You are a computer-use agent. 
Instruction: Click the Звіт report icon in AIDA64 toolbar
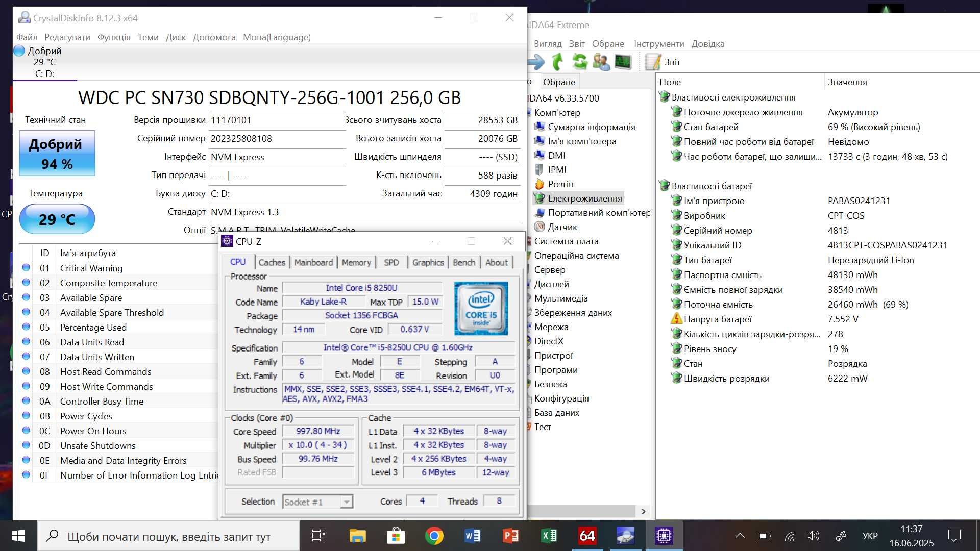[653, 62]
